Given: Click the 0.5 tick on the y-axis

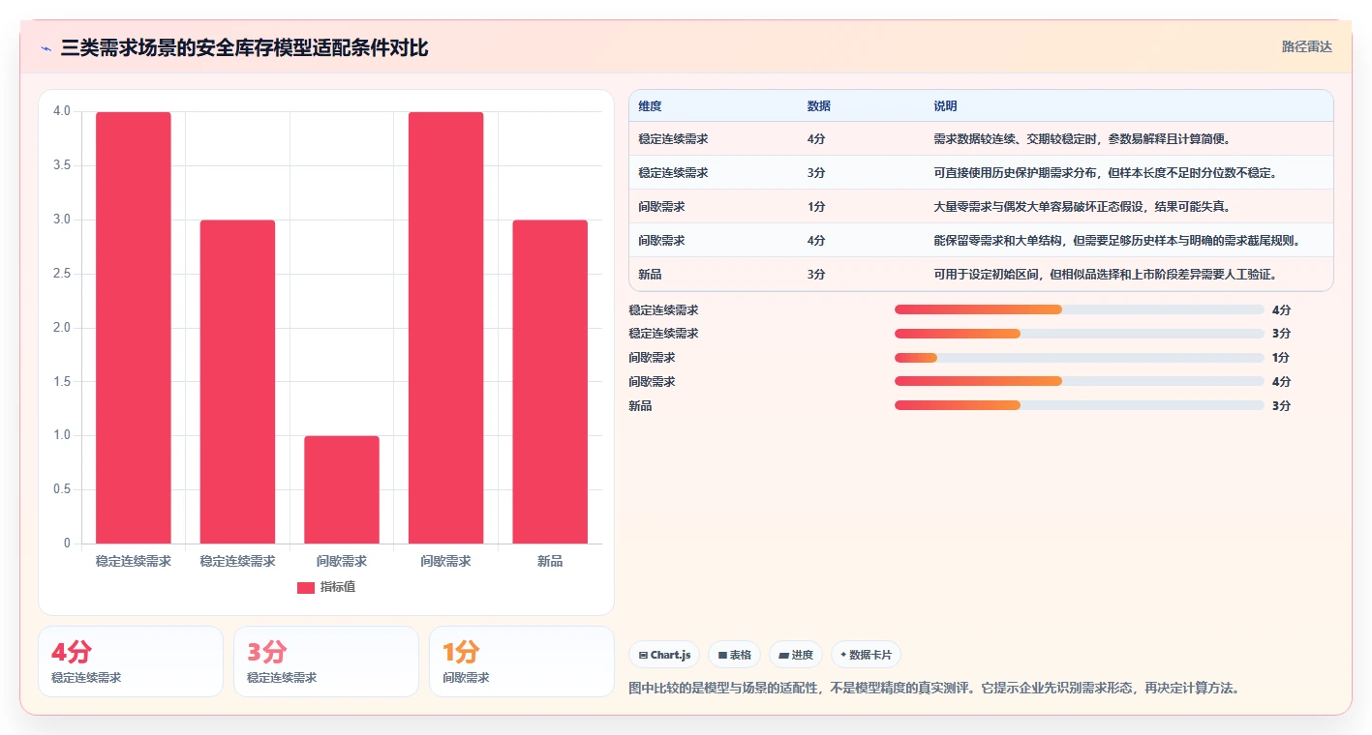Looking at the screenshot, I should [x=61, y=489].
